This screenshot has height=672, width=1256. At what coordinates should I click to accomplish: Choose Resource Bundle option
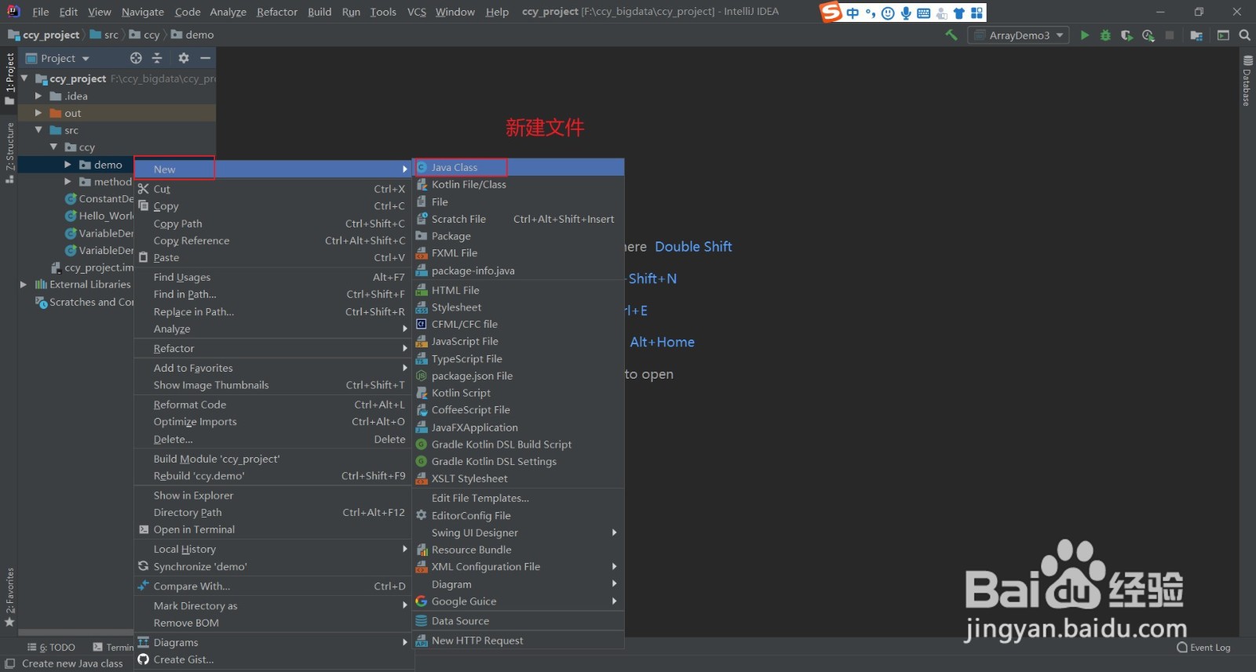point(518,550)
